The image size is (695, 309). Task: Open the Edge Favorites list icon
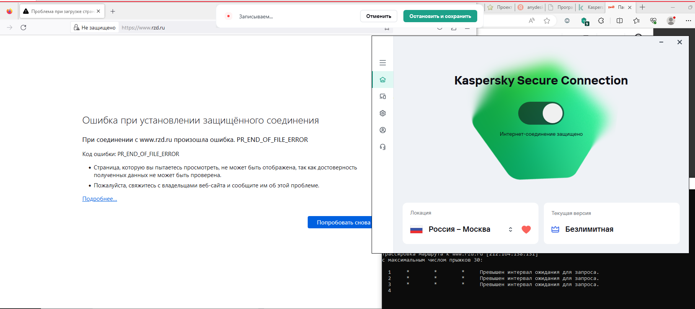pos(636,21)
